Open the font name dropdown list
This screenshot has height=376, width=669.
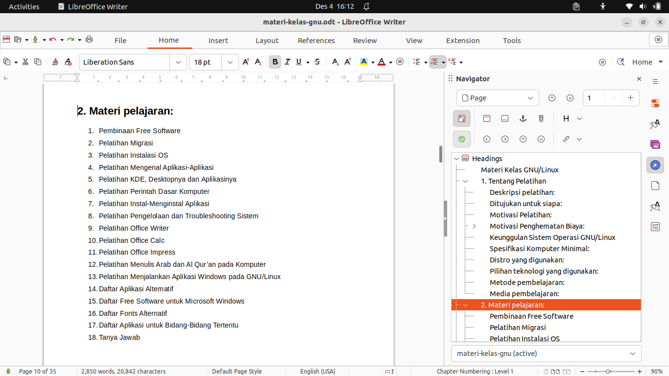coord(177,62)
